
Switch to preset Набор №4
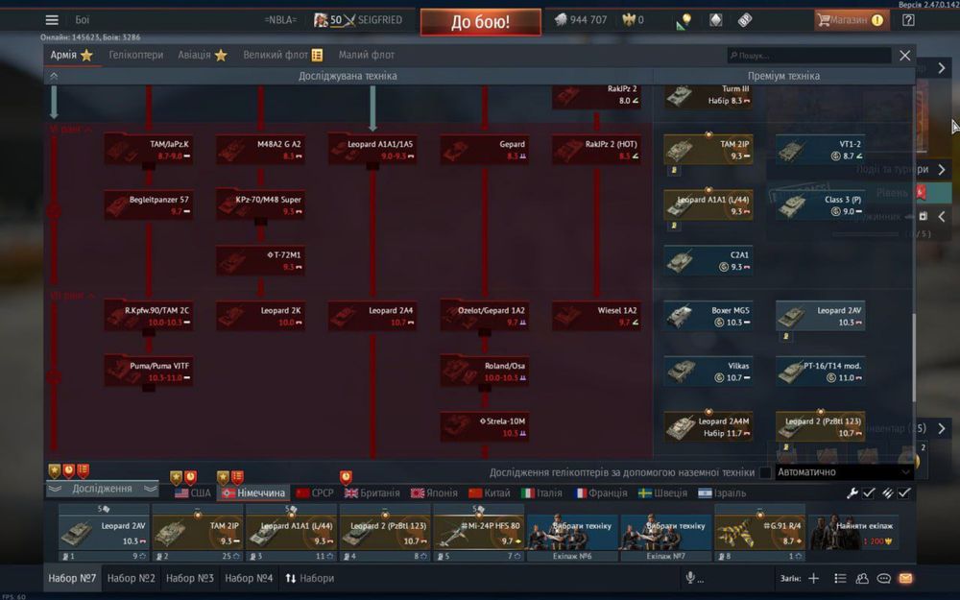[x=249, y=578]
